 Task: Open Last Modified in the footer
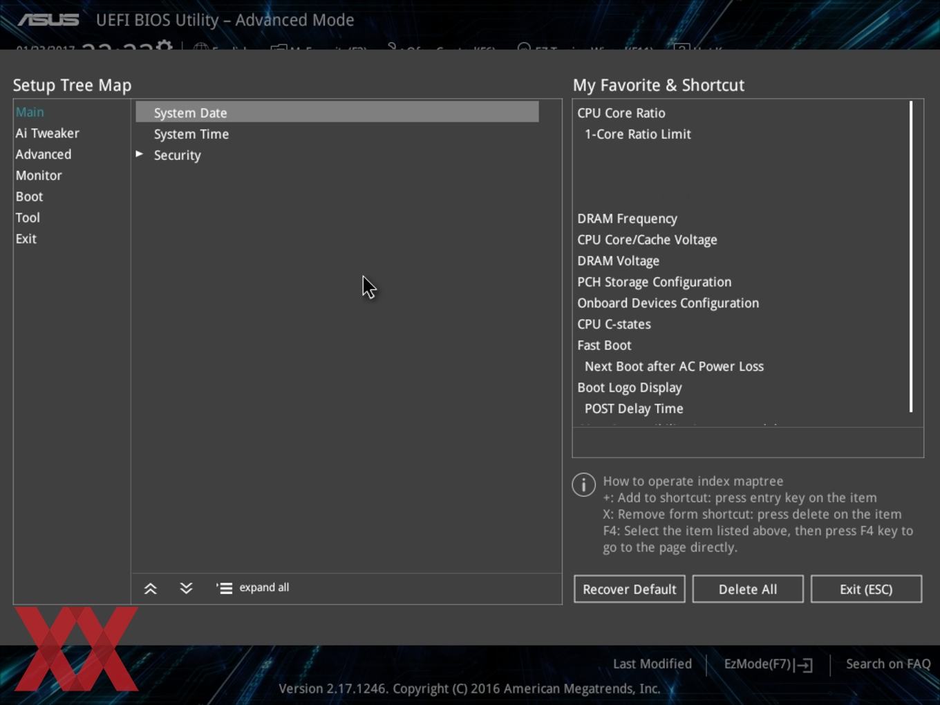pyautogui.click(x=652, y=664)
